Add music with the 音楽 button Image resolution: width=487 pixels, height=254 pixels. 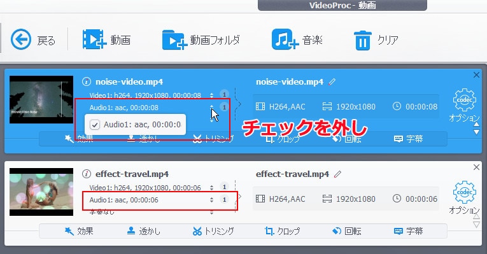tap(297, 39)
